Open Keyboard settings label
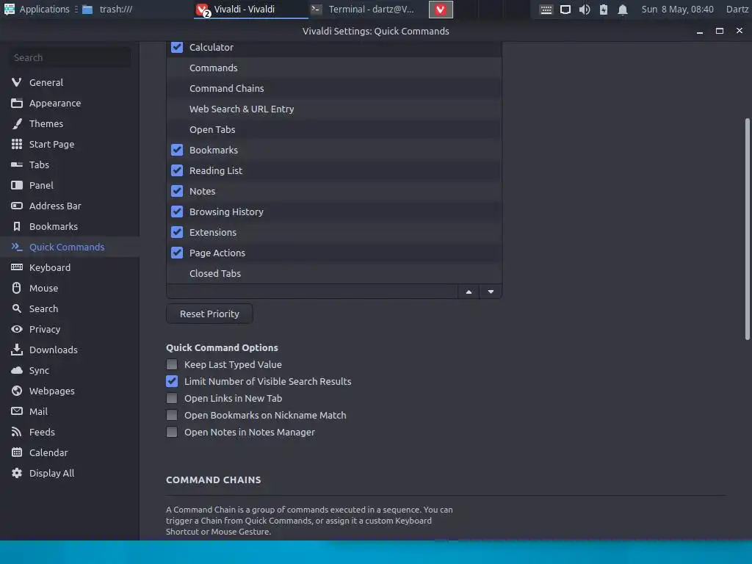The width and height of the screenshot is (752, 564). point(50,267)
